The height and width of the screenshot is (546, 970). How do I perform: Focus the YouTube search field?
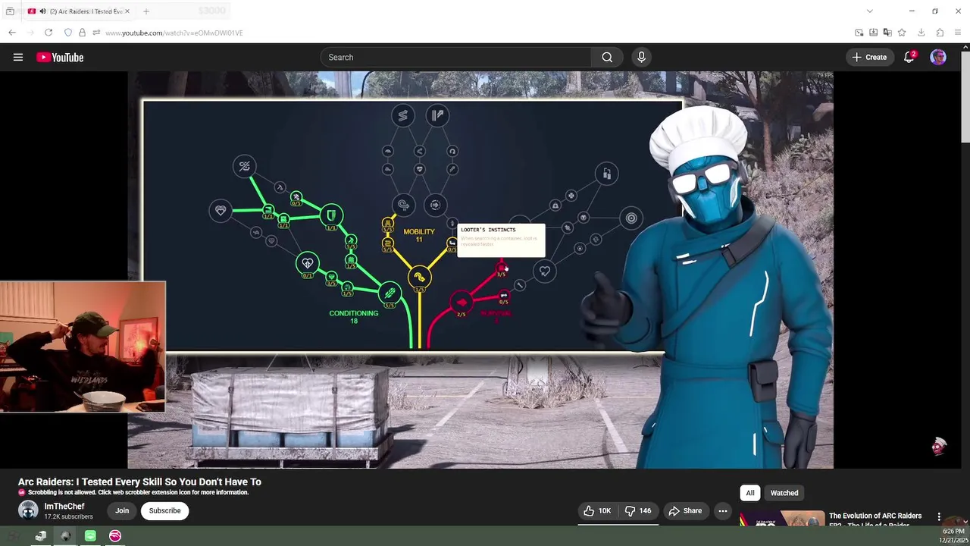point(455,57)
